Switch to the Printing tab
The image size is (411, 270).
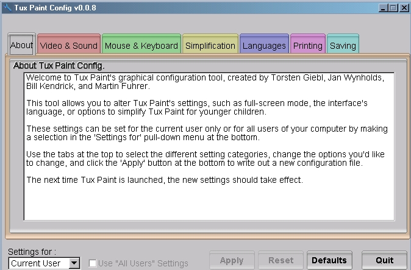click(307, 45)
